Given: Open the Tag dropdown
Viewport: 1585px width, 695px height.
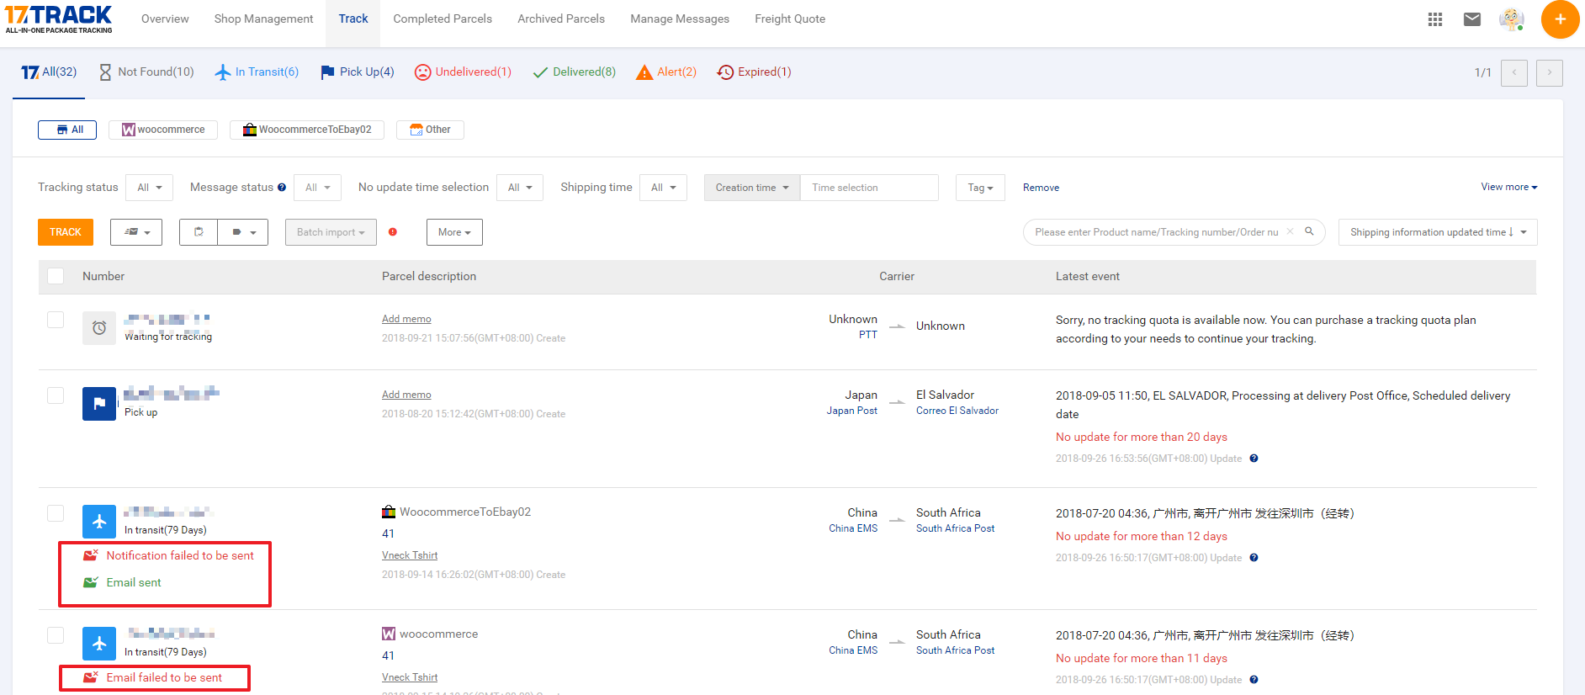Looking at the screenshot, I should 980,188.
